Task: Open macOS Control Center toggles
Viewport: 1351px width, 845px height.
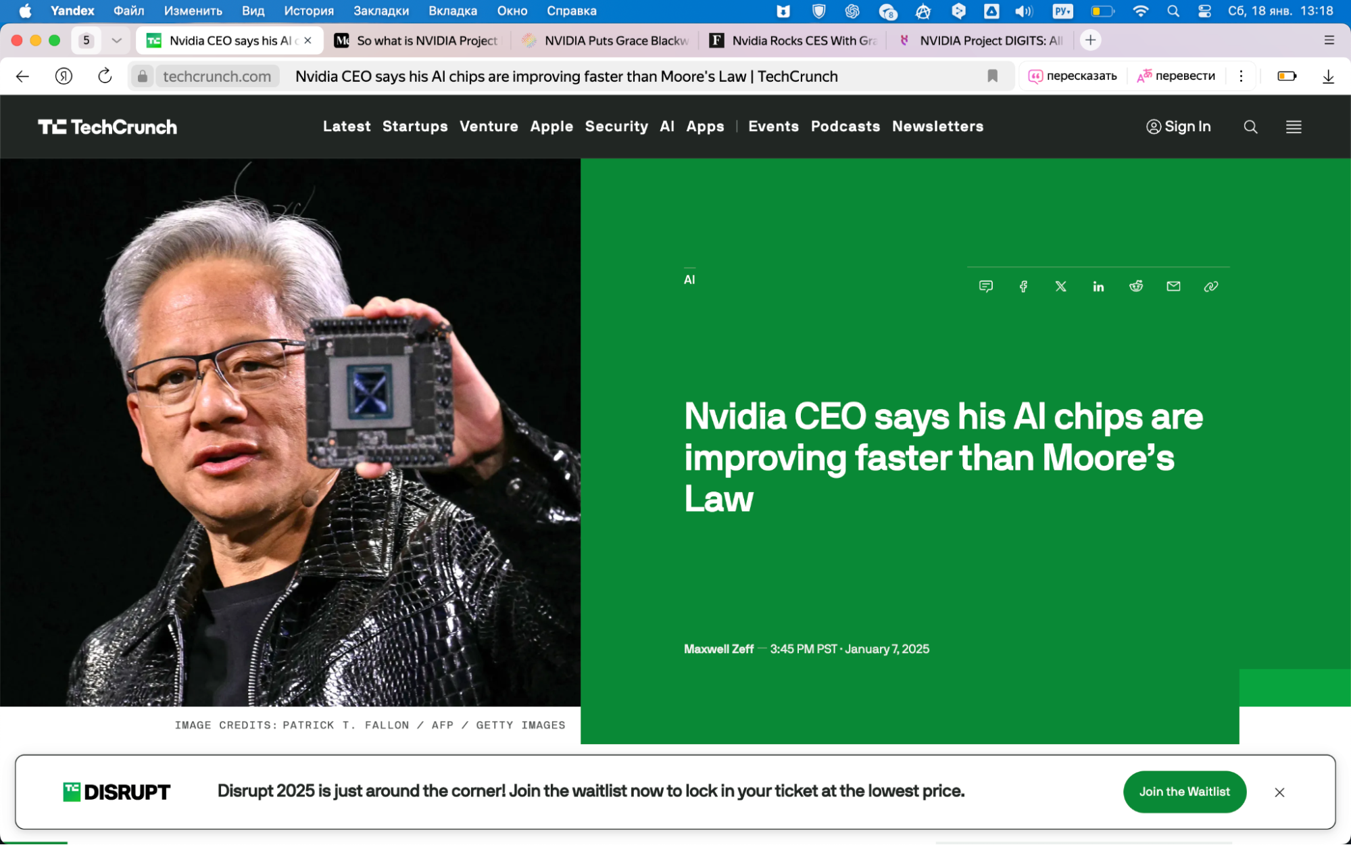Action: (1204, 11)
